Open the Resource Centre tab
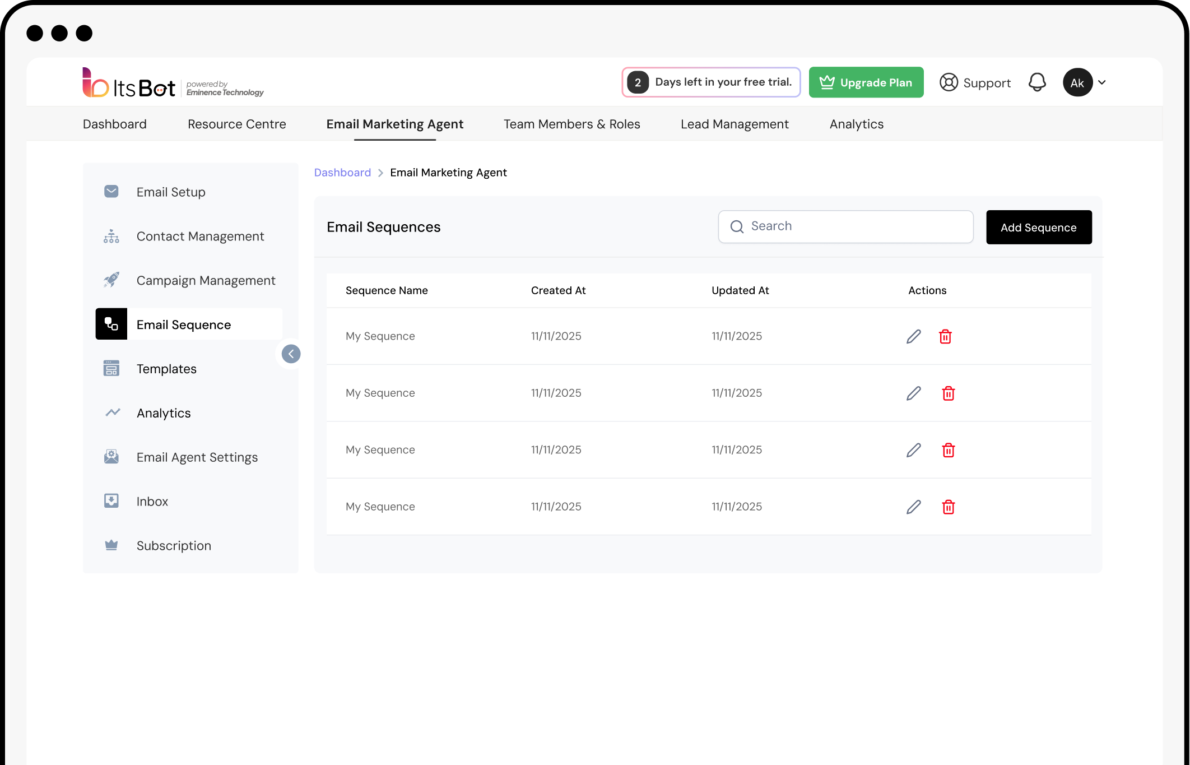Screen dimensions: 1190x765 click(236, 124)
